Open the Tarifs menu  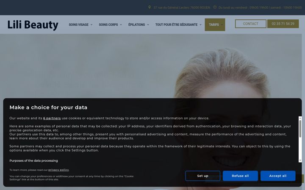click(x=215, y=24)
